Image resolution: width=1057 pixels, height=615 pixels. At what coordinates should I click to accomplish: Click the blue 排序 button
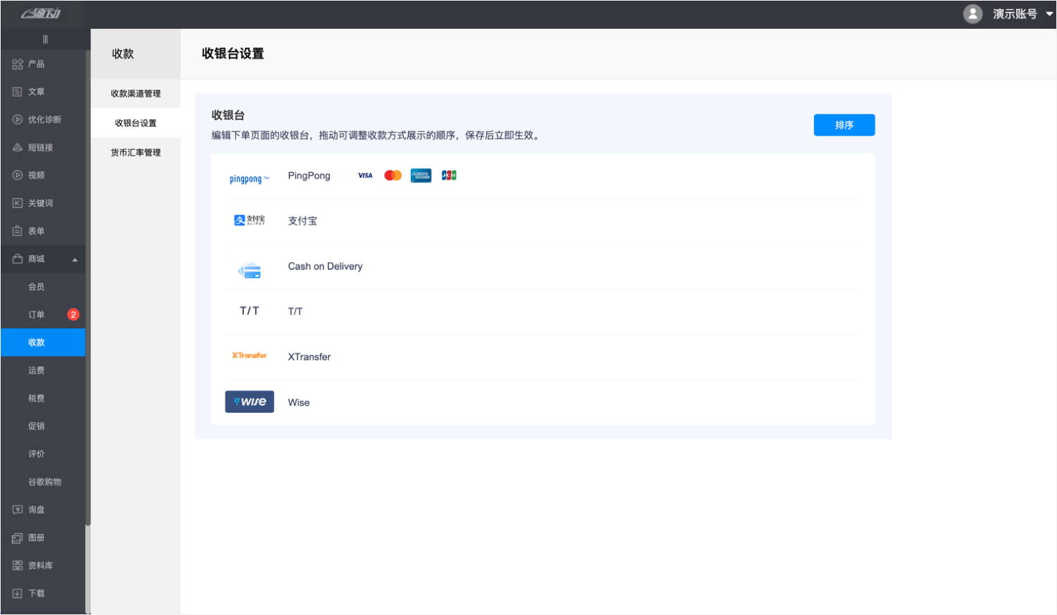(843, 125)
